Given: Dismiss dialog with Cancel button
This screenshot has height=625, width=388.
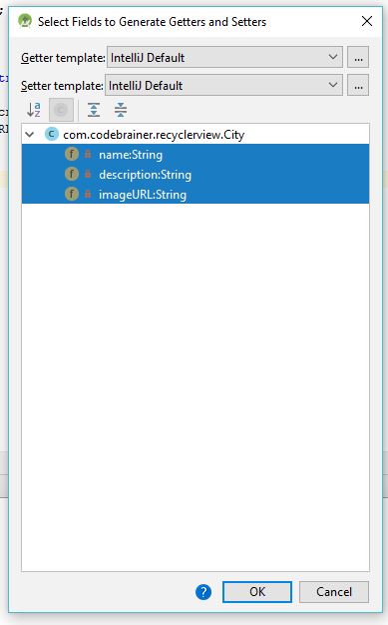Looking at the screenshot, I should pyautogui.click(x=334, y=591).
